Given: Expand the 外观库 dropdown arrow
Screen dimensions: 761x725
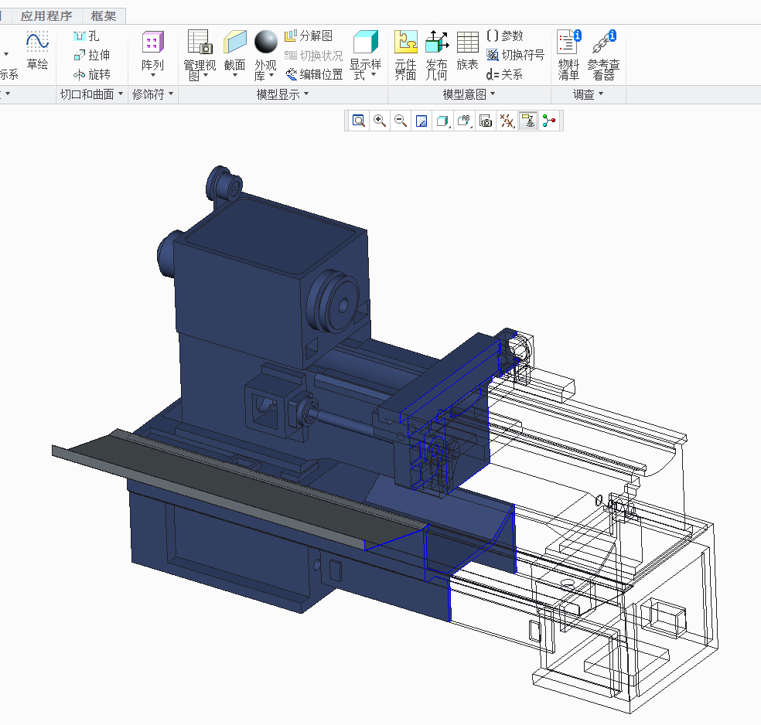Looking at the screenshot, I should [x=271, y=75].
